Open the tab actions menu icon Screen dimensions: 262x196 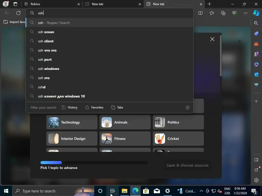click(x=15, y=4)
